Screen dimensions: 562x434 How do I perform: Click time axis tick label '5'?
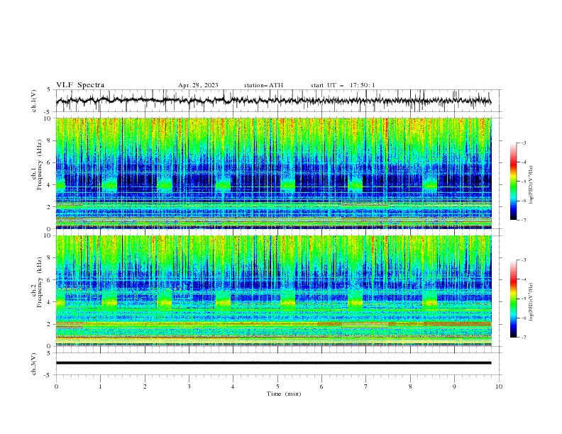coord(277,386)
